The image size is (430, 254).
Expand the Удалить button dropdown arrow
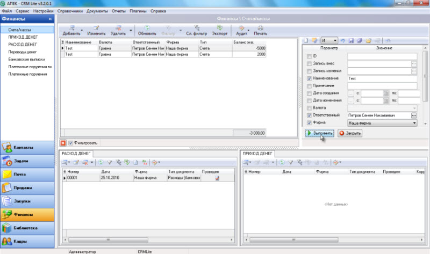coord(131,30)
